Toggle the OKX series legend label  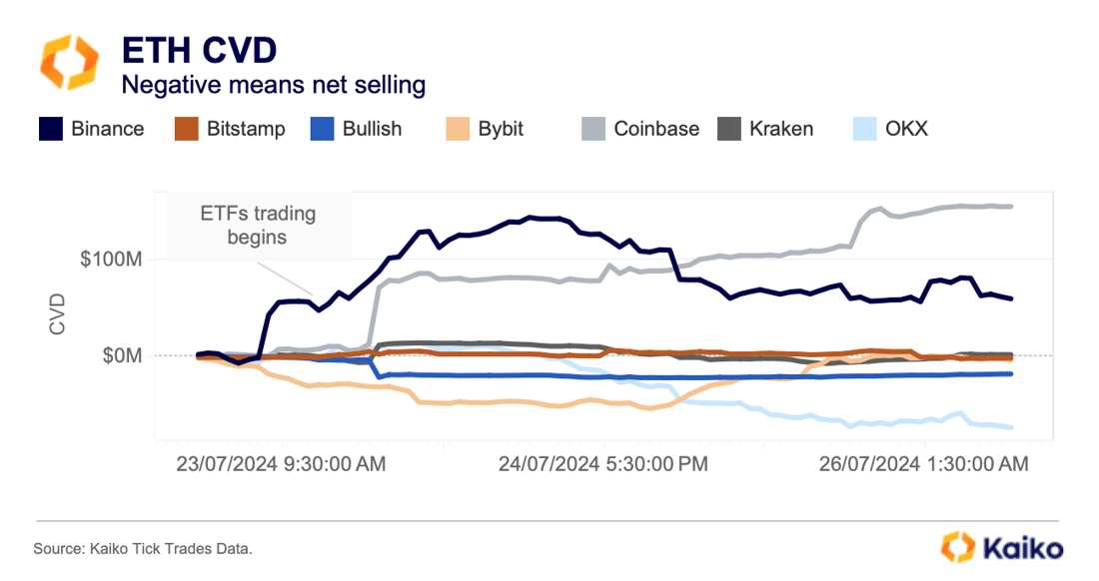(906, 129)
